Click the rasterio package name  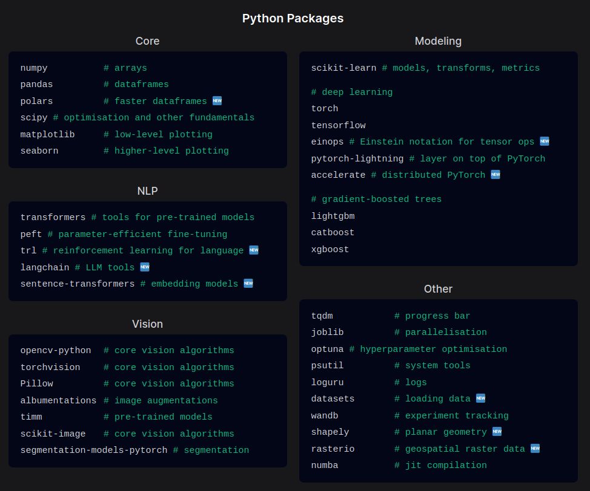[333, 449]
